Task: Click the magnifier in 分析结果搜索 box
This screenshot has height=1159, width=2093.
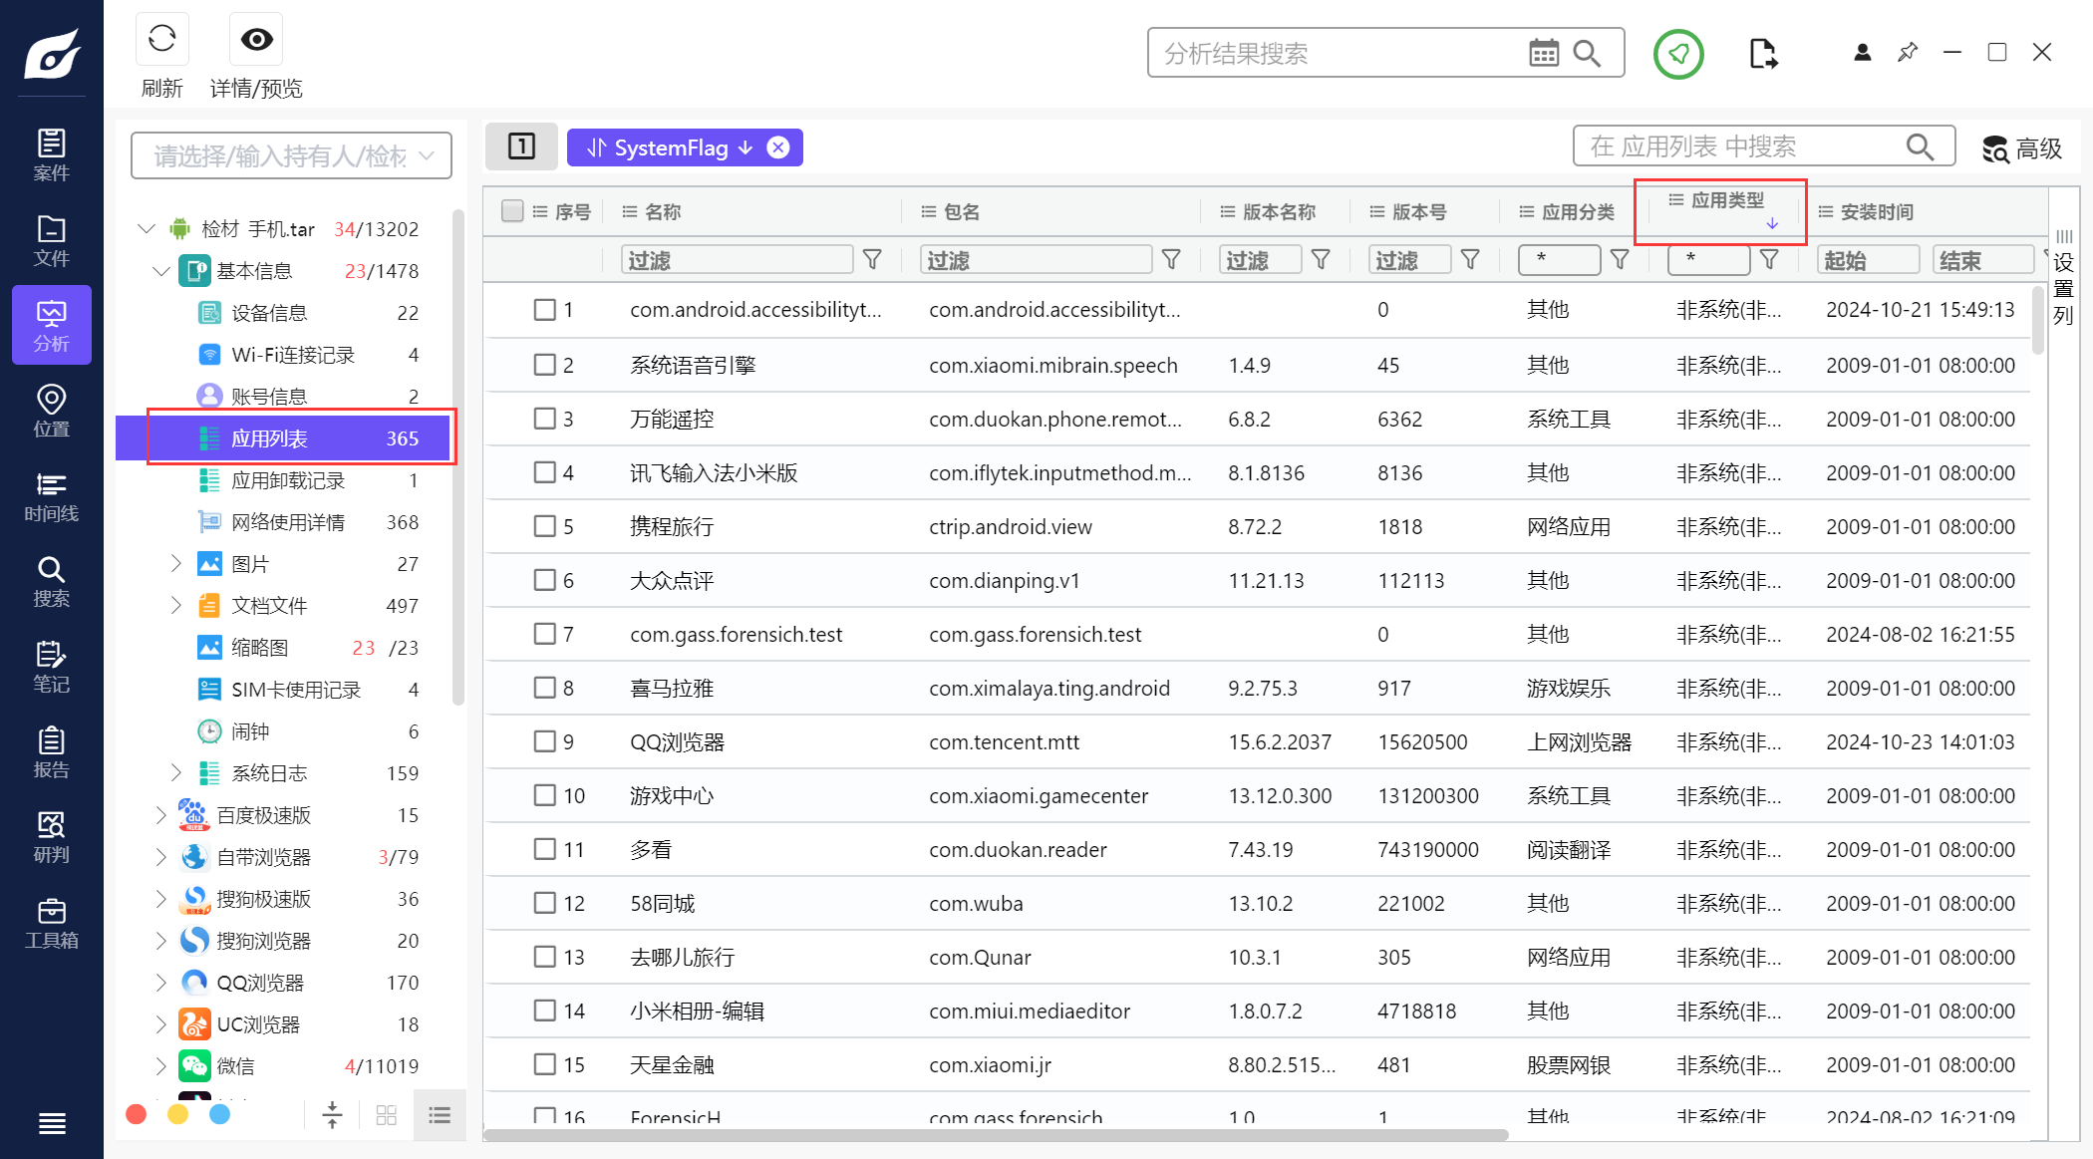Action: click(1587, 53)
